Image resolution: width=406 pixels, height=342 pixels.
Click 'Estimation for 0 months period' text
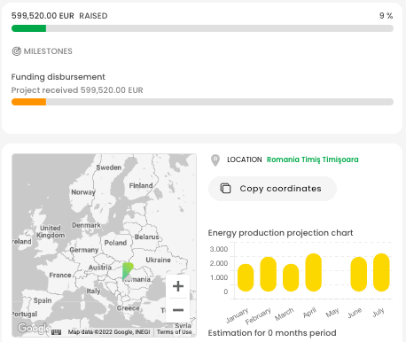(272, 333)
